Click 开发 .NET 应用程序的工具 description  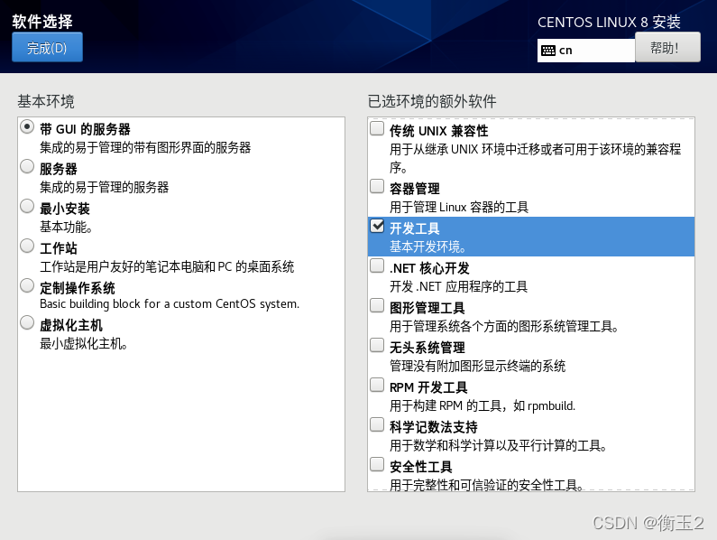pyautogui.click(x=459, y=287)
